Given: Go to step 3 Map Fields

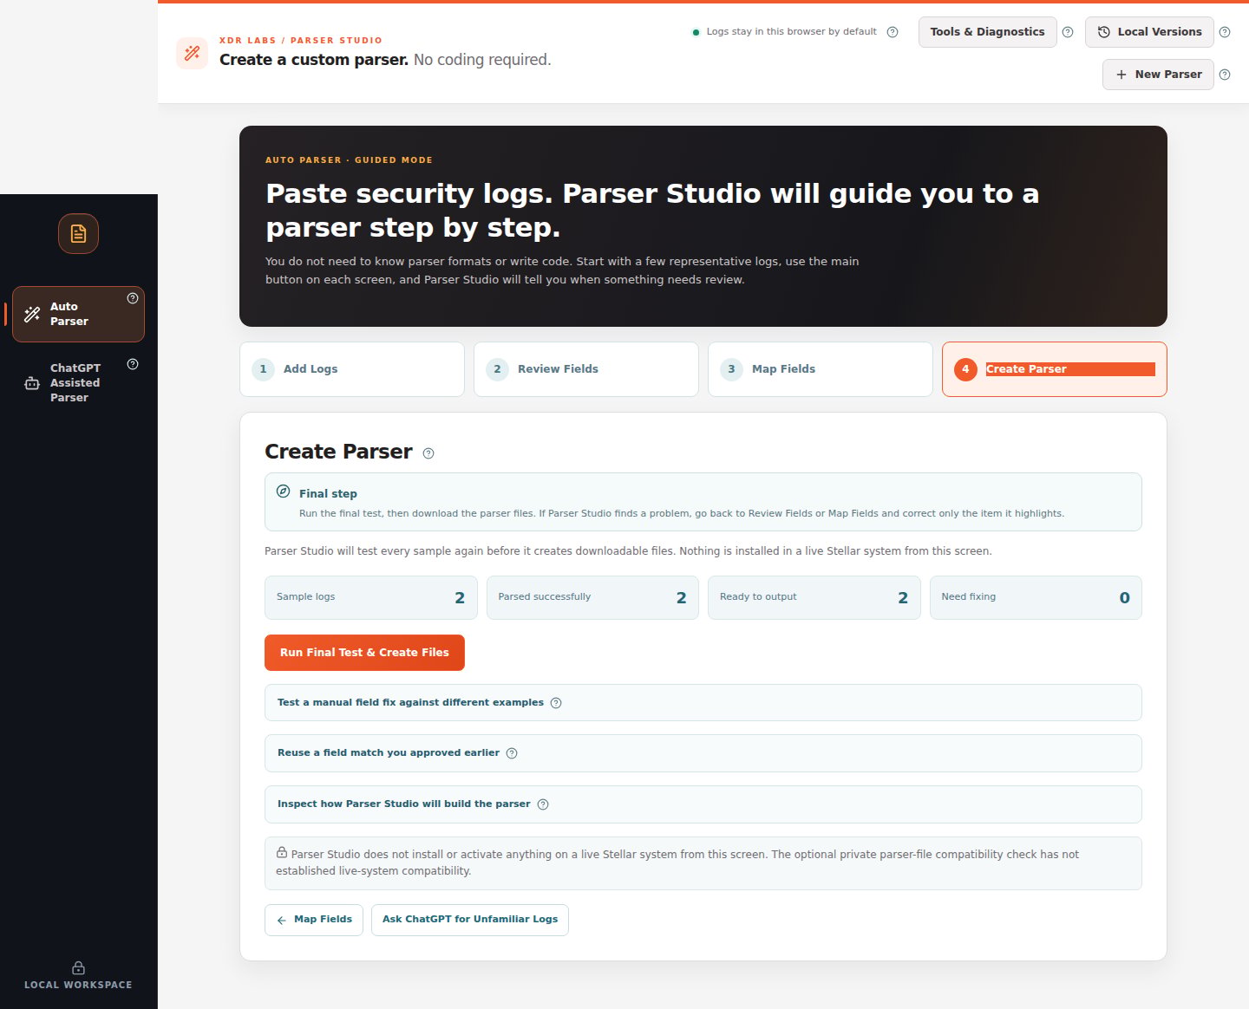Looking at the screenshot, I should click(x=821, y=369).
